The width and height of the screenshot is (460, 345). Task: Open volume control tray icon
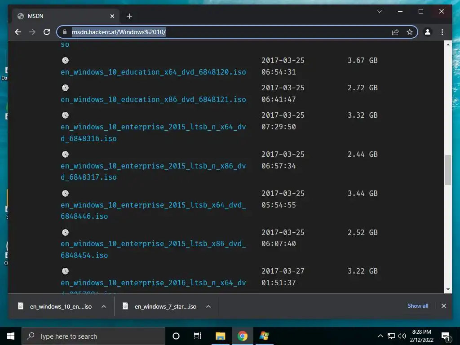pyautogui.click(x=402, y=336)
